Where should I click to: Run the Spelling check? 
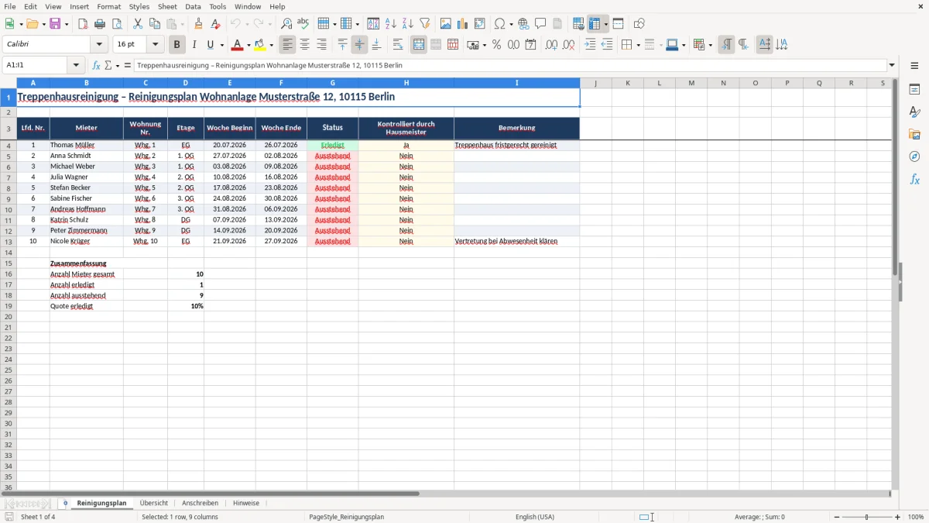pyautogui.click(x=303, y=24)
